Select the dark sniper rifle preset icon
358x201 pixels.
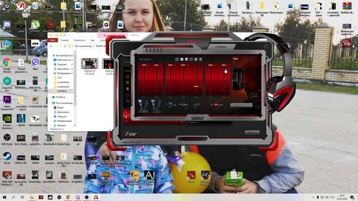coord(183,105)
